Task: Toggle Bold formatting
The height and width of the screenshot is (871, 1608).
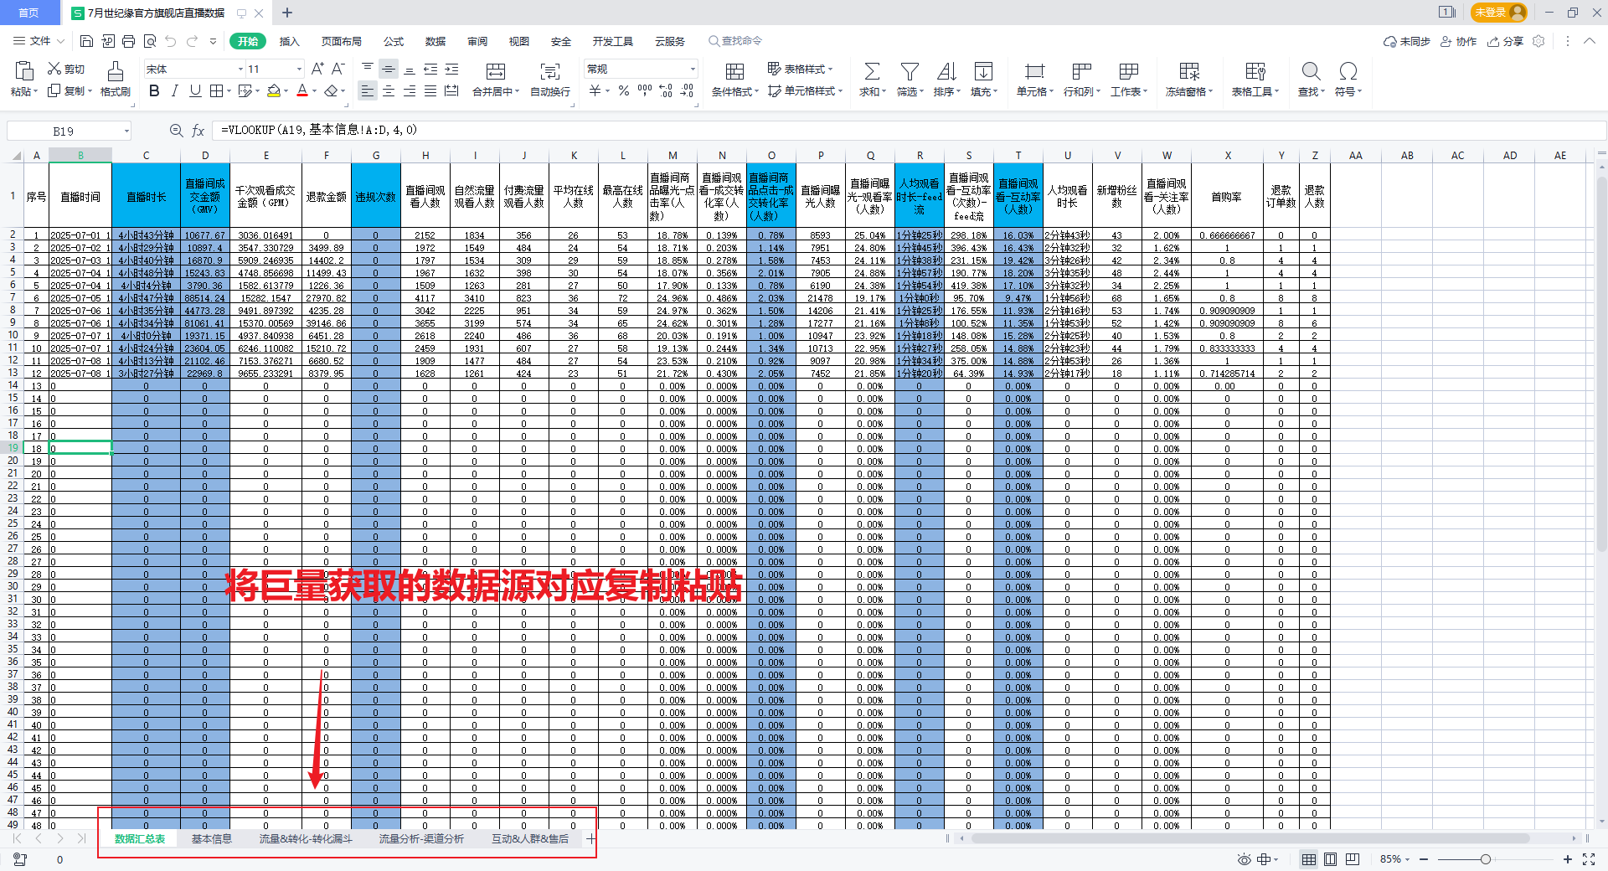Action: 154,91
